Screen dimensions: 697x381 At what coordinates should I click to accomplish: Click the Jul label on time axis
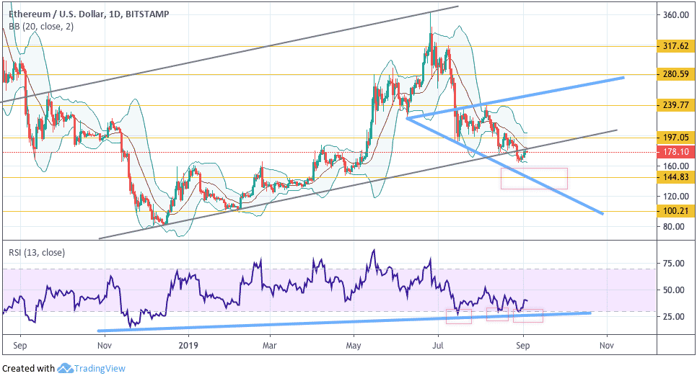438,346
